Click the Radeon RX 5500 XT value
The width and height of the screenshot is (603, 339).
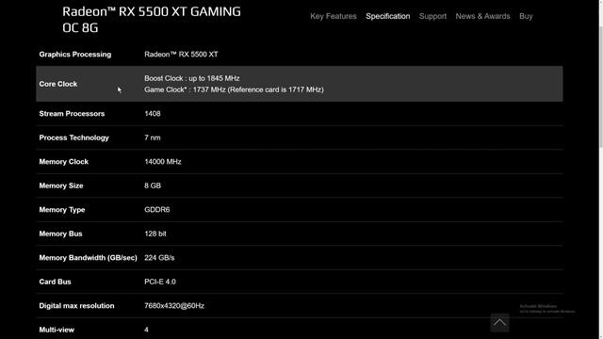pyautogui.click(x=181, y=55)
